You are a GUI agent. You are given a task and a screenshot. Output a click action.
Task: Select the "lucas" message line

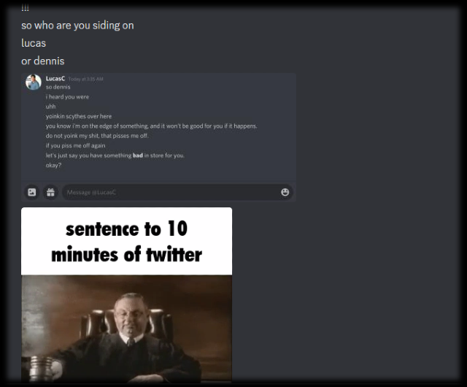pyautogui.click(x=34, y=43)
